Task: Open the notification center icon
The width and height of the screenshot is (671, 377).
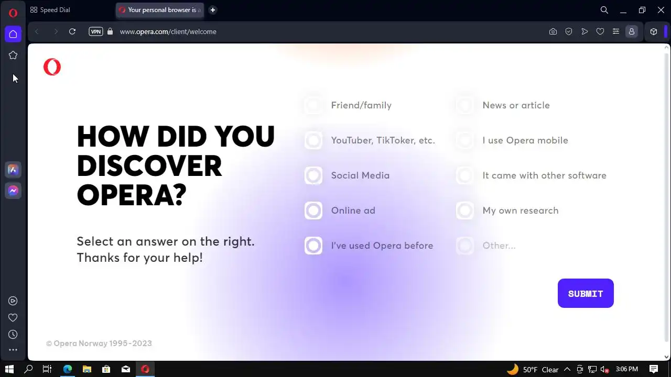Action: pyautogui.click(x=654, y=369)
